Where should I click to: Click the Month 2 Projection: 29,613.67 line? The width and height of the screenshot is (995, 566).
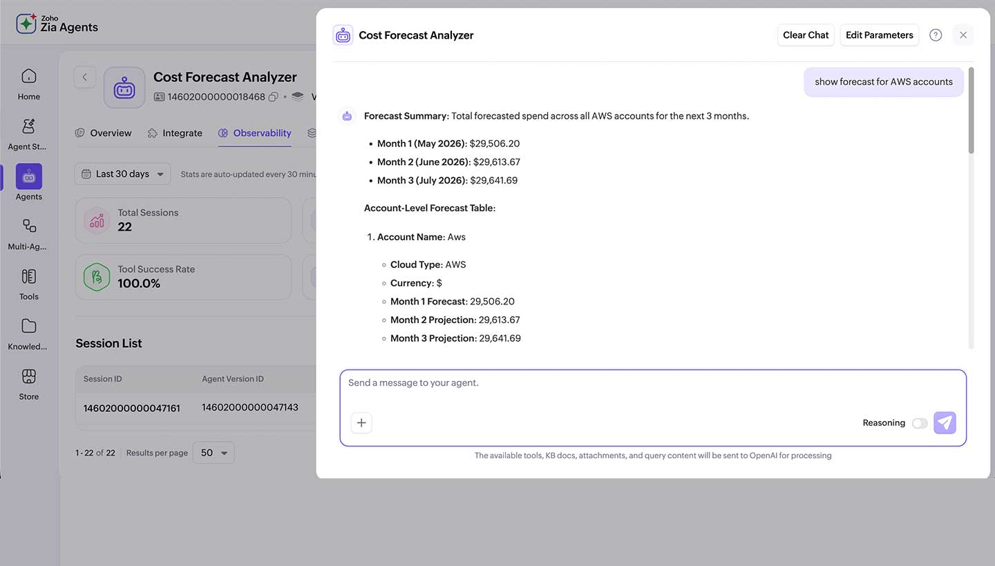[455, 320]
